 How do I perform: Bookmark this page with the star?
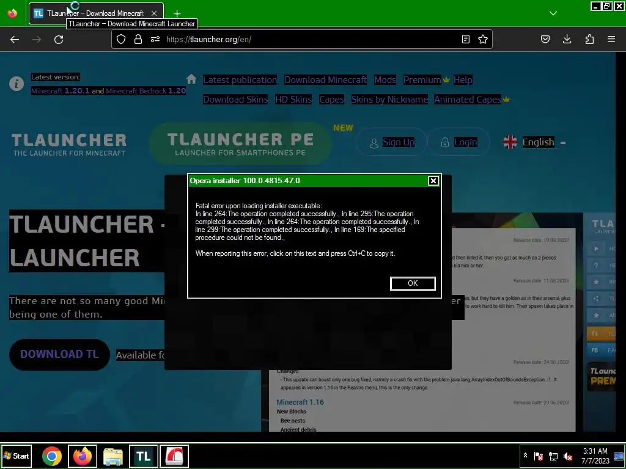pos(483,39)
